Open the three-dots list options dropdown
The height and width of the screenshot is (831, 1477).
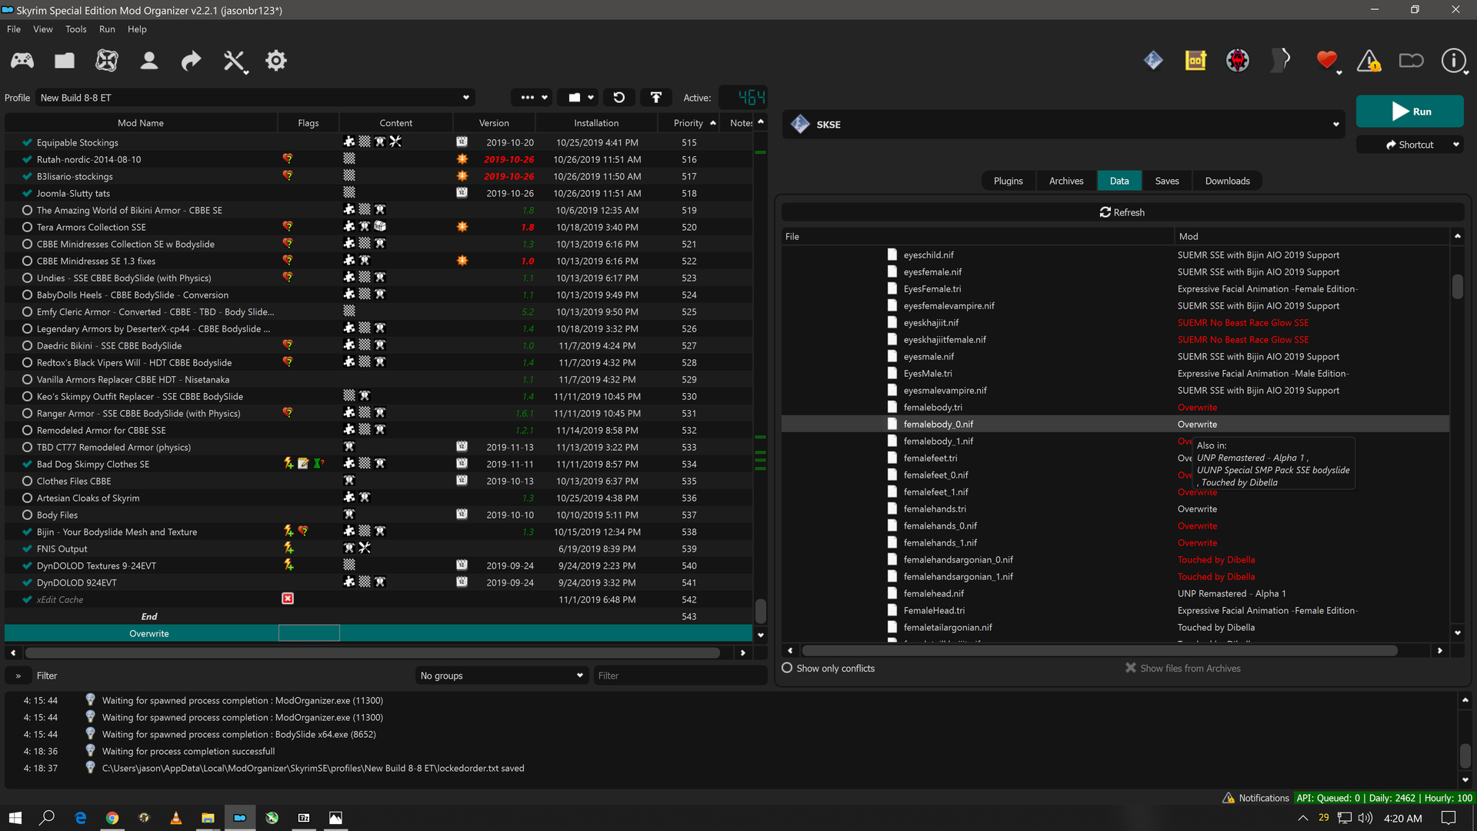click(x=532, y=98)
